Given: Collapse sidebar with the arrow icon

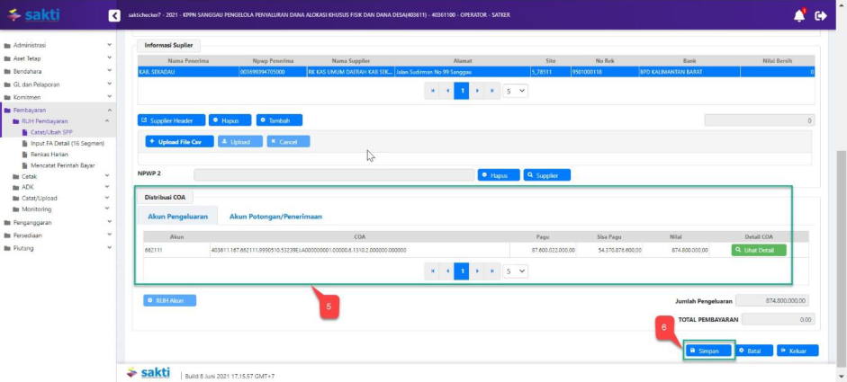Looking at the screenshot, I should coord(113,15).
